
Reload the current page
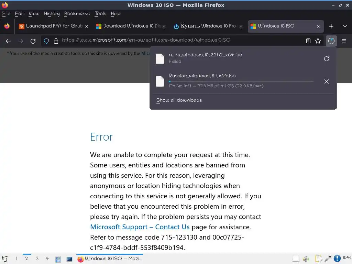[x=33, y=41]
